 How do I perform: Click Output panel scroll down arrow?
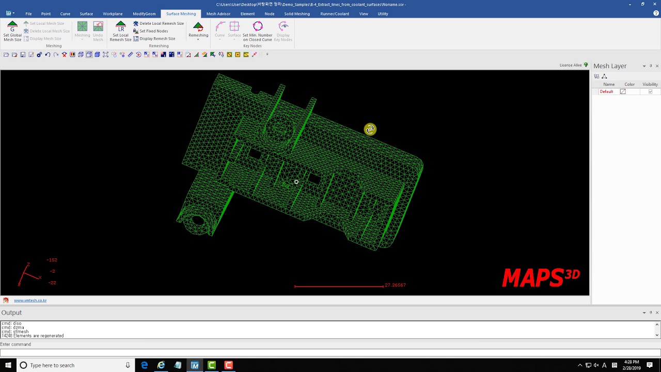[x=657, y=335]
